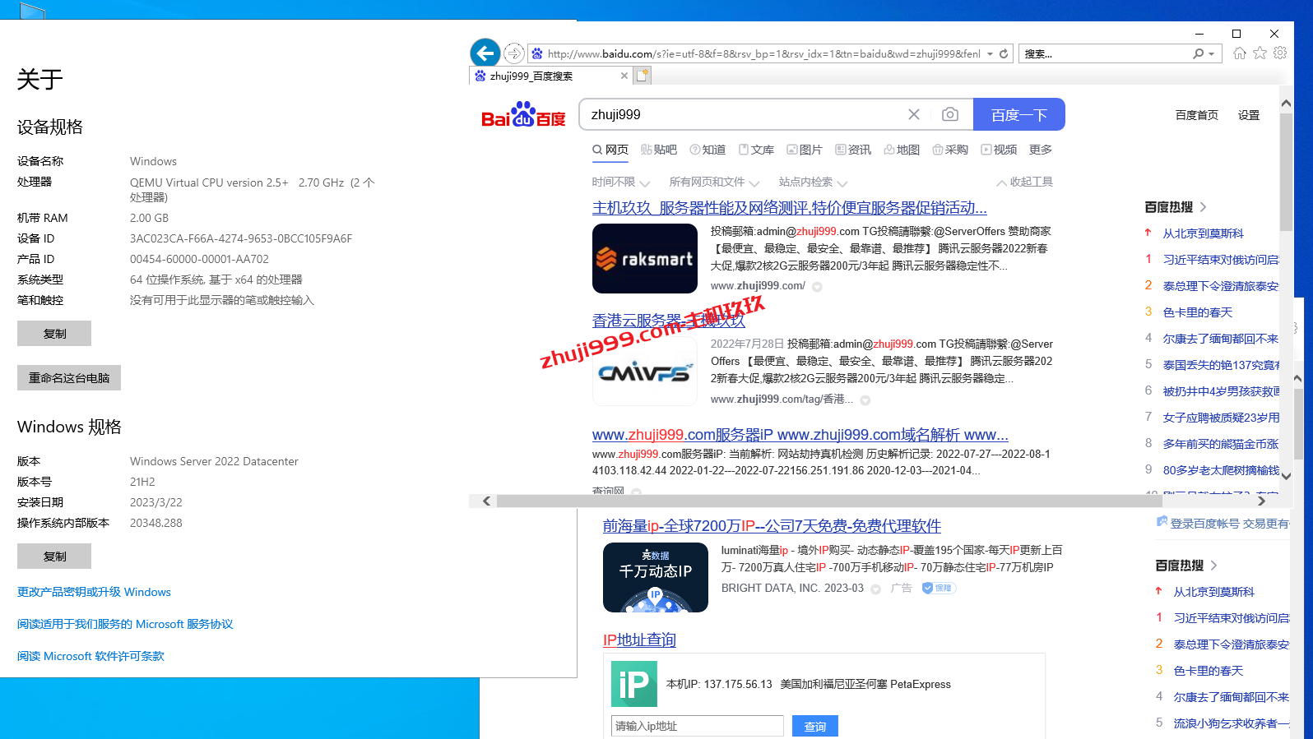Click the horizontal scrollbar right arrow

coord(1262,501)
